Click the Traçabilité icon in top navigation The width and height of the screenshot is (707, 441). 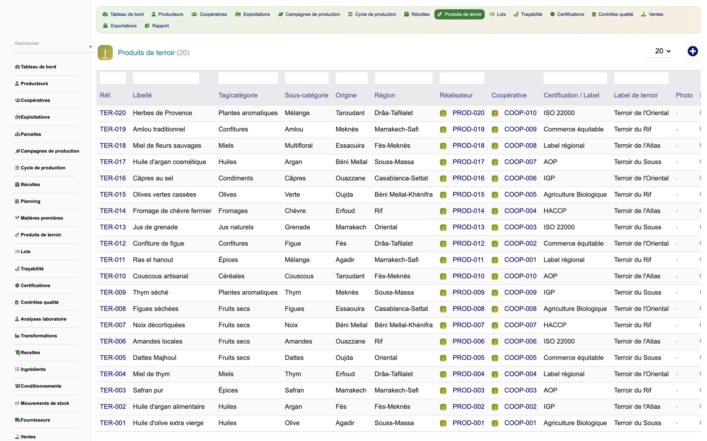(516, 15)
